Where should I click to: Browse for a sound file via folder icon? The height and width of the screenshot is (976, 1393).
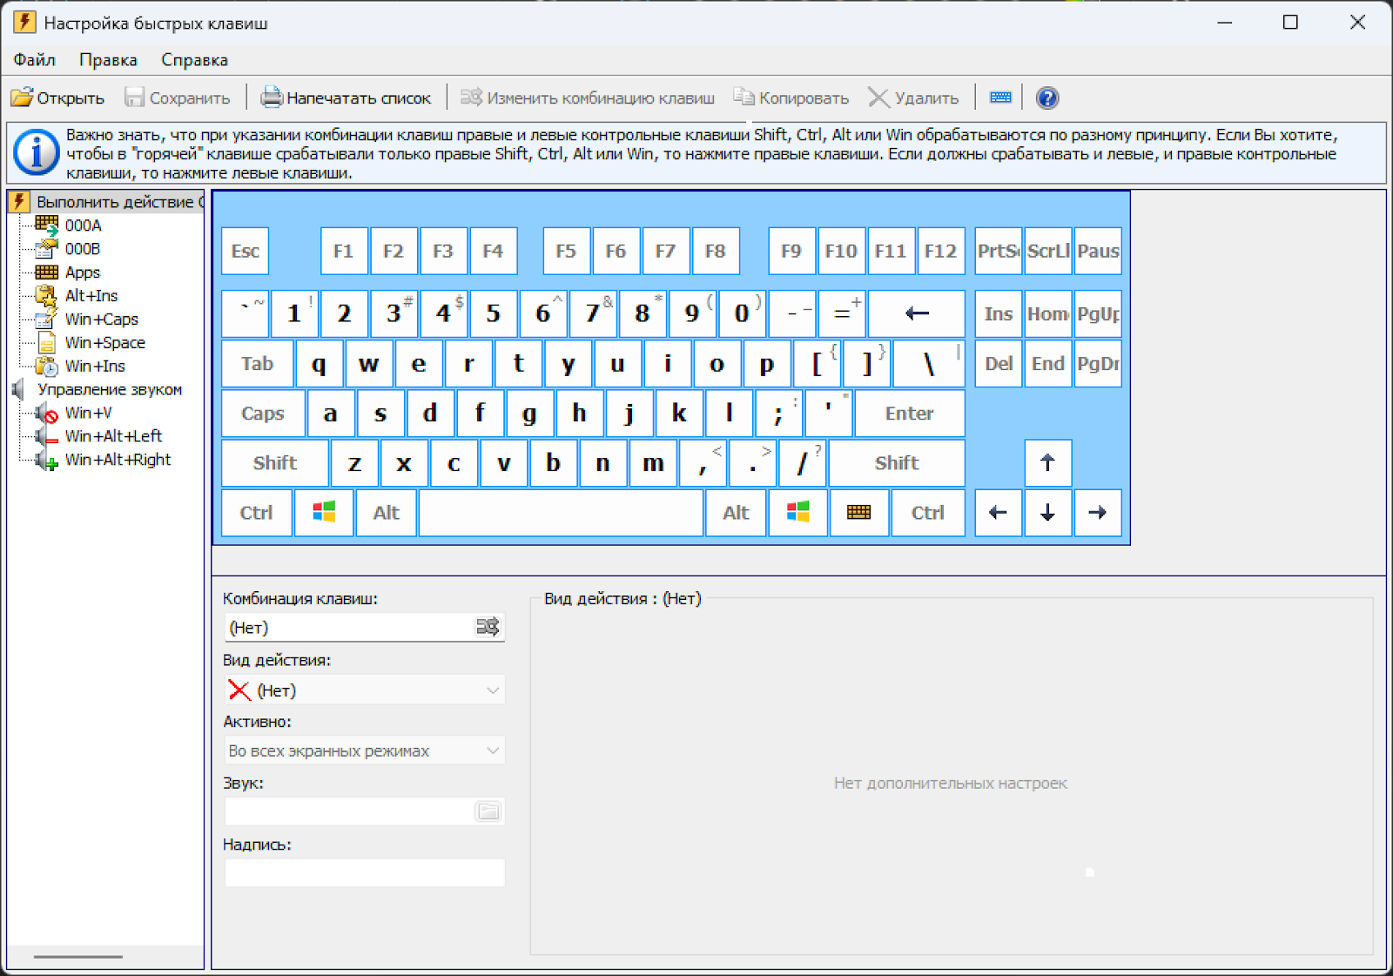tap(488, 811)
